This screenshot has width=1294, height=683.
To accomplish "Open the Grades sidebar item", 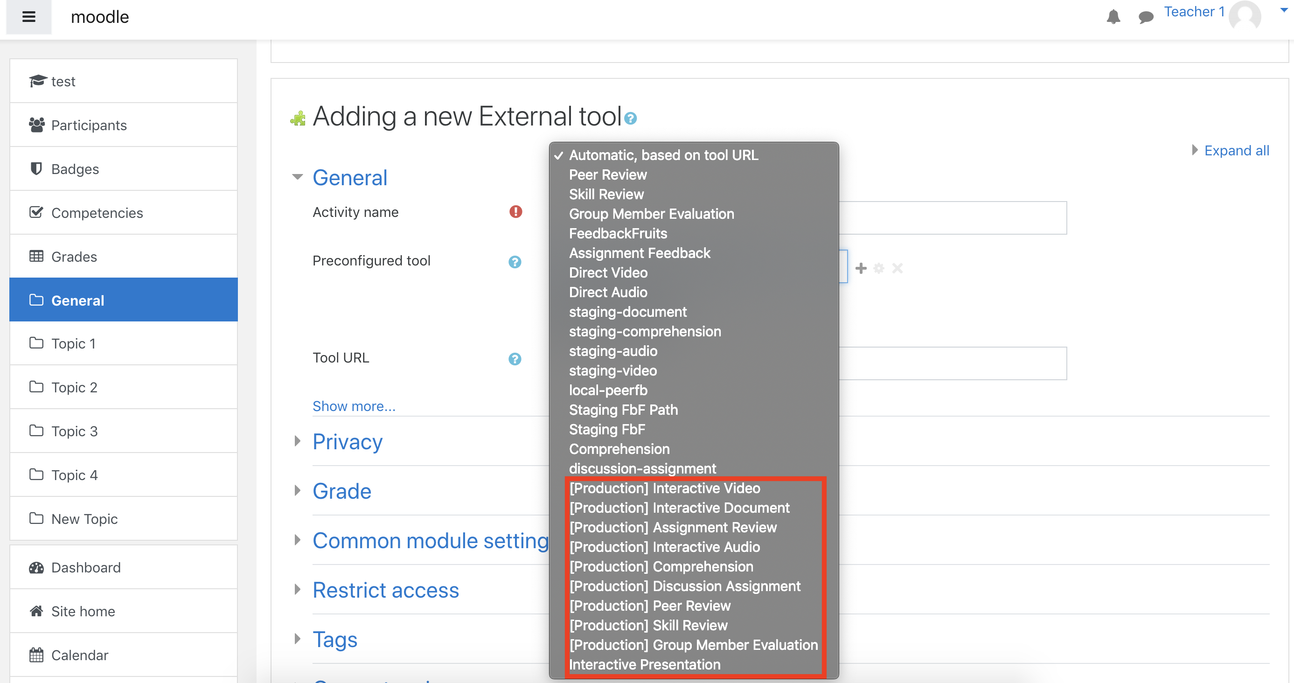I will click(124, 256).
